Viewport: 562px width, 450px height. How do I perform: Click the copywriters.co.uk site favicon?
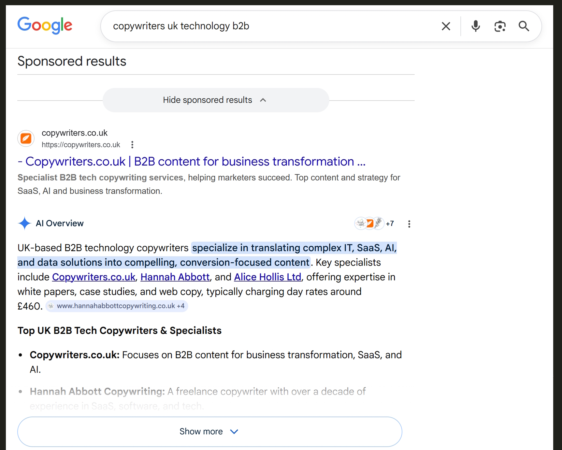(x=26, y=138)
